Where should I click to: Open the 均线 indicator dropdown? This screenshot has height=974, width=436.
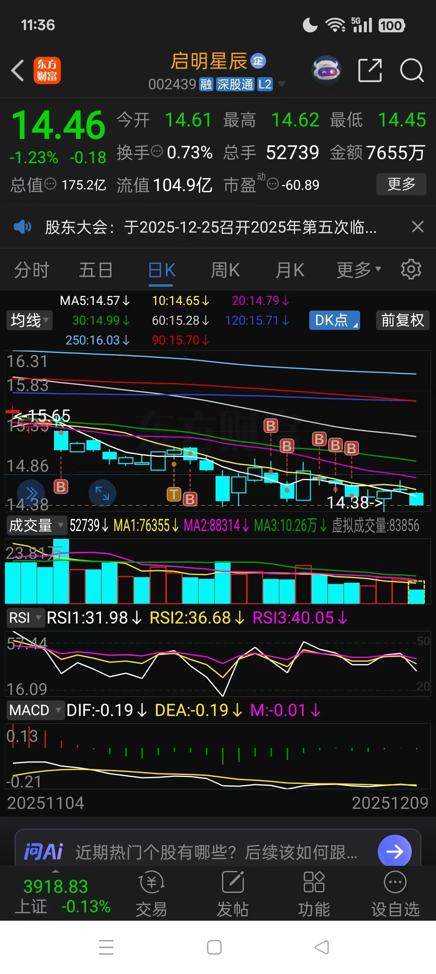pos(29,321)
